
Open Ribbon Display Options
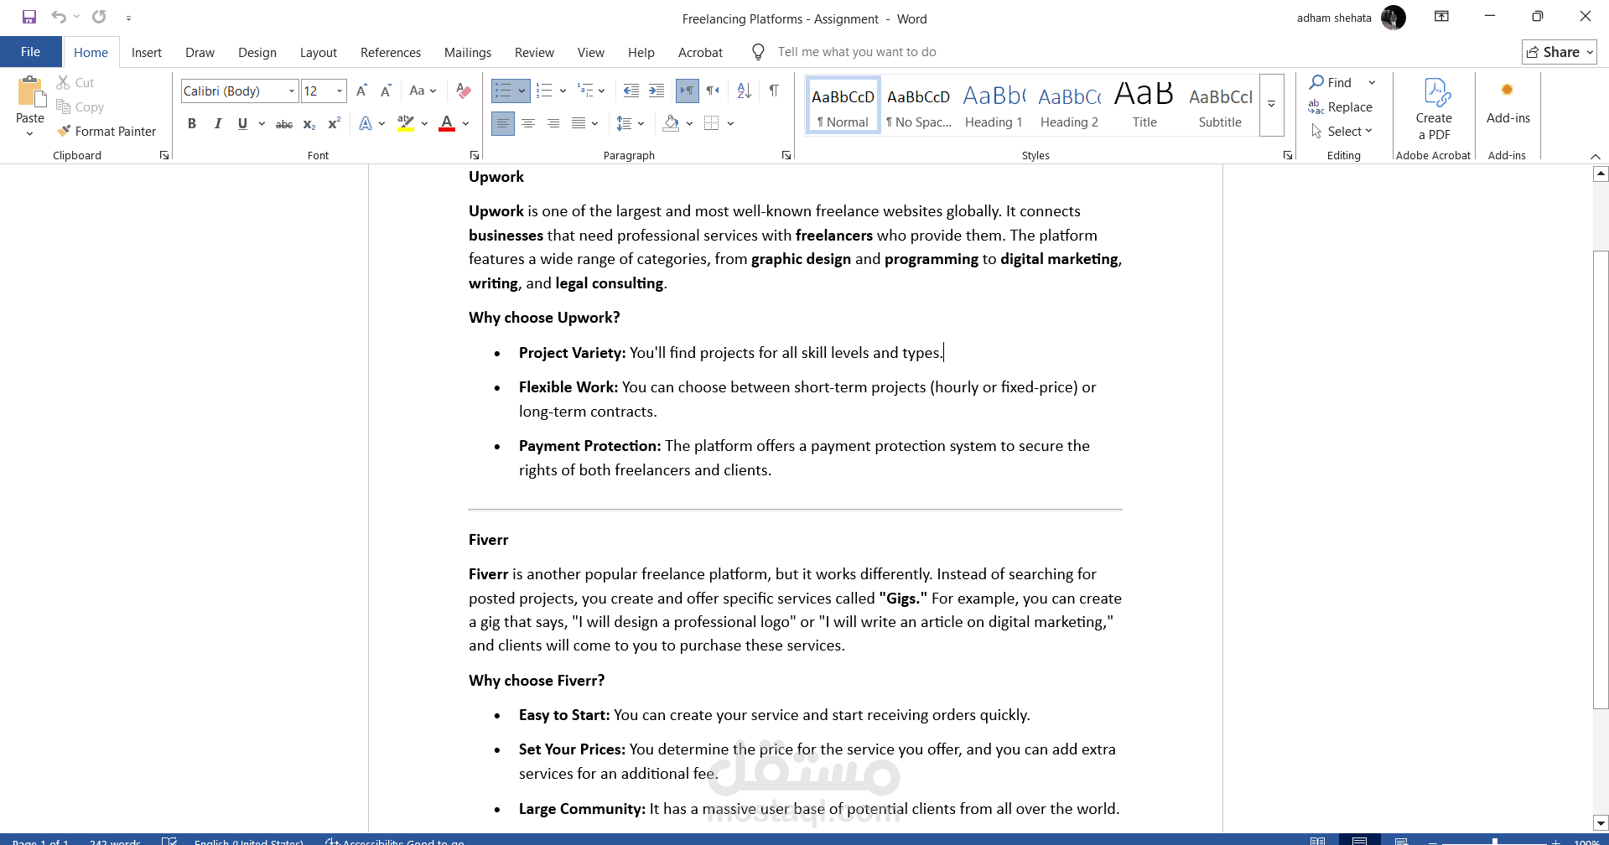tap(1441, 16)
